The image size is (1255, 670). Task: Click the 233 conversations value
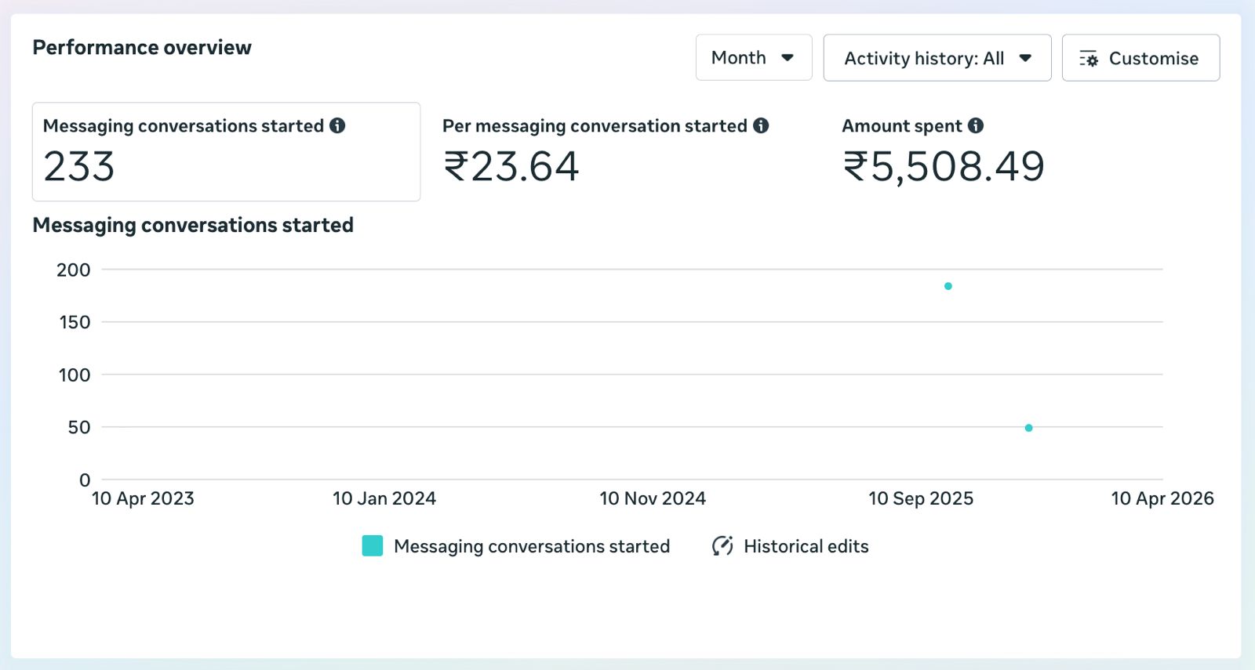(x=79, y=167)
